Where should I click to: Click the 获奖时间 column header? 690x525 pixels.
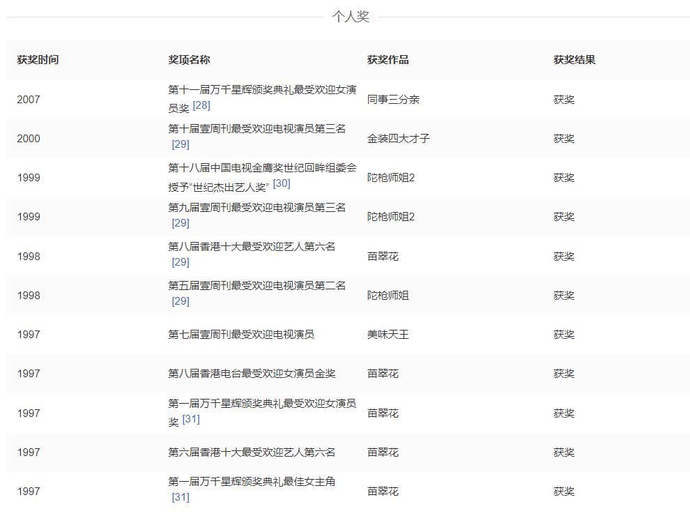38,60
